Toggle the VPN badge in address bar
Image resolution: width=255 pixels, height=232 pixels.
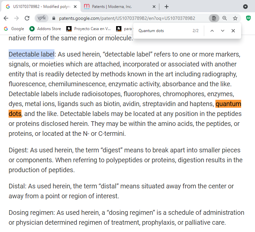[42, 18]
